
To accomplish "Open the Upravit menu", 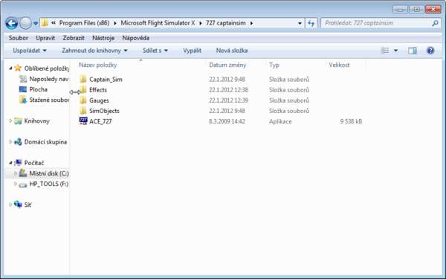I will tap(45, 38).
